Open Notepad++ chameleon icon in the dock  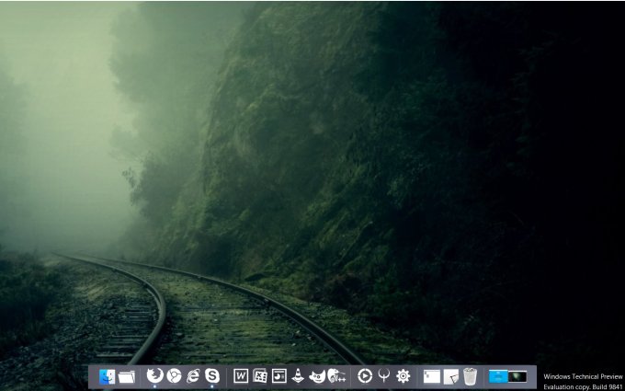(336, 376)
